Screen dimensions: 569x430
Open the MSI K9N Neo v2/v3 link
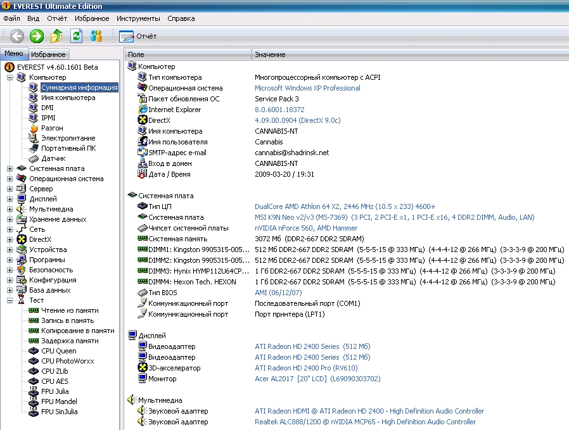click(395, 217)
